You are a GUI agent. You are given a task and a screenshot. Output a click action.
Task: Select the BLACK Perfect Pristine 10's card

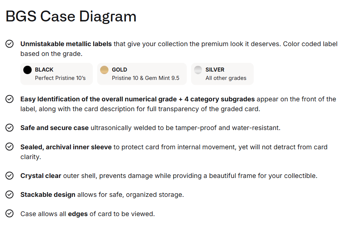56,74
